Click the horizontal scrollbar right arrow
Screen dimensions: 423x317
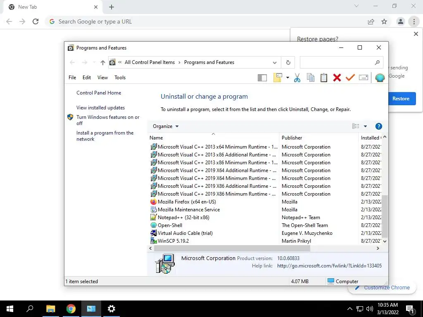pyautogui.click(x=378, y=248)
